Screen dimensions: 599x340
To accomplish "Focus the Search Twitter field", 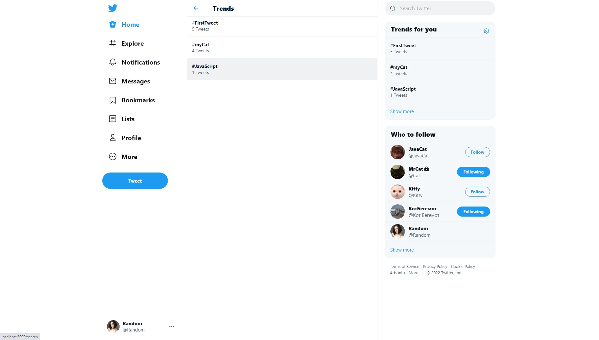I will click(x=440, y=8).
